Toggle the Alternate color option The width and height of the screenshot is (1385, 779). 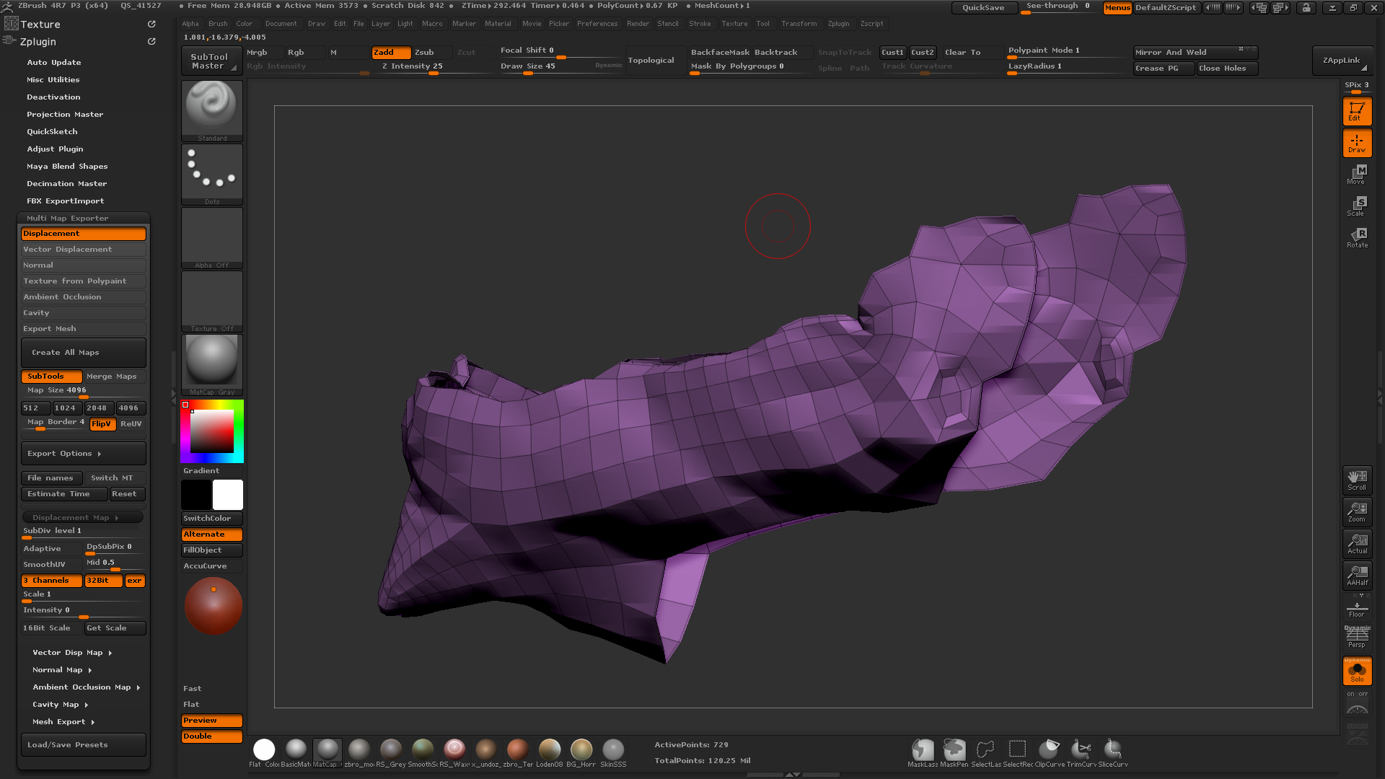point(212,534)
